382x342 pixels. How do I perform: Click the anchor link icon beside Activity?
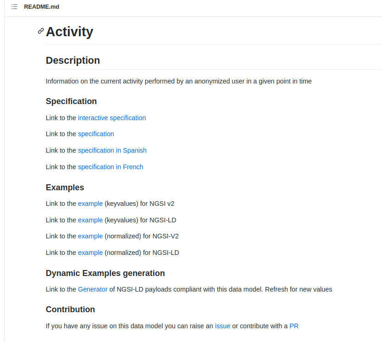coord(41,31)
